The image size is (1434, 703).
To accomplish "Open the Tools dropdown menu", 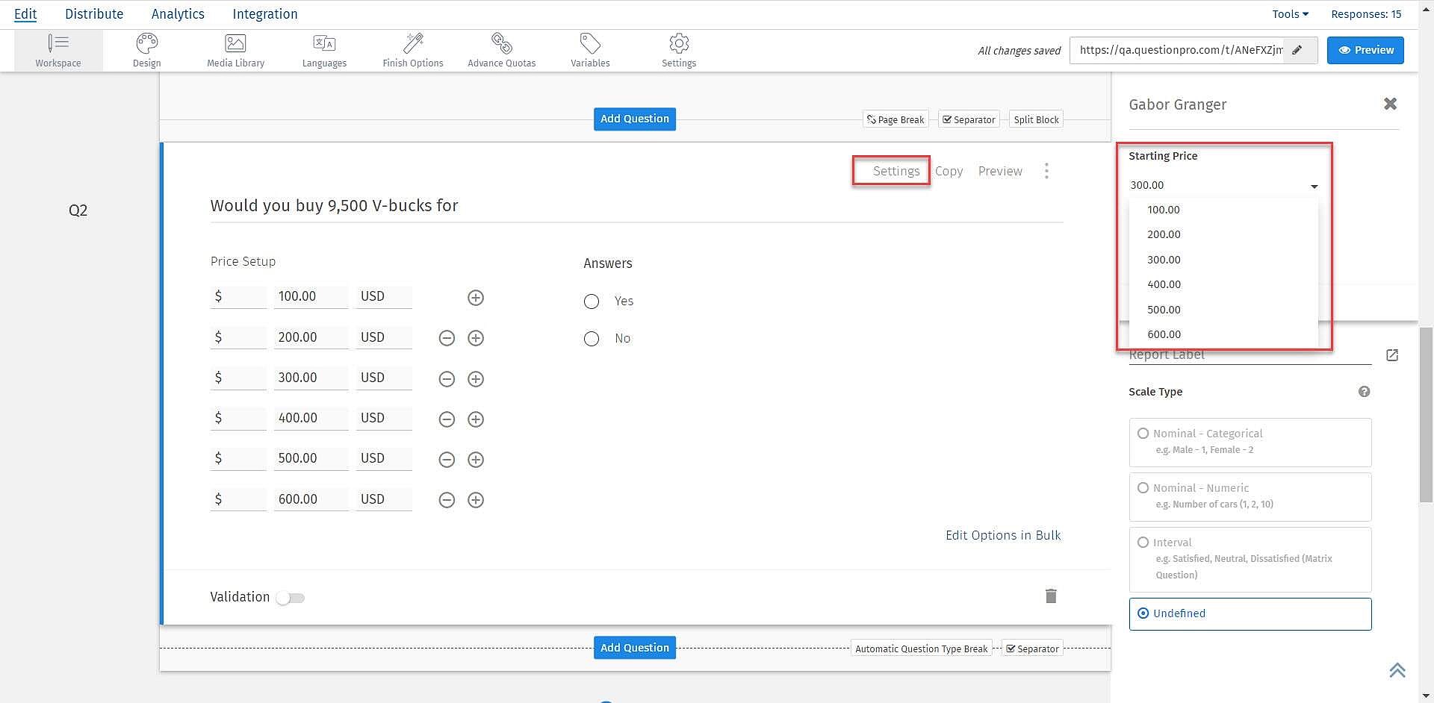I will (1290, 14).
